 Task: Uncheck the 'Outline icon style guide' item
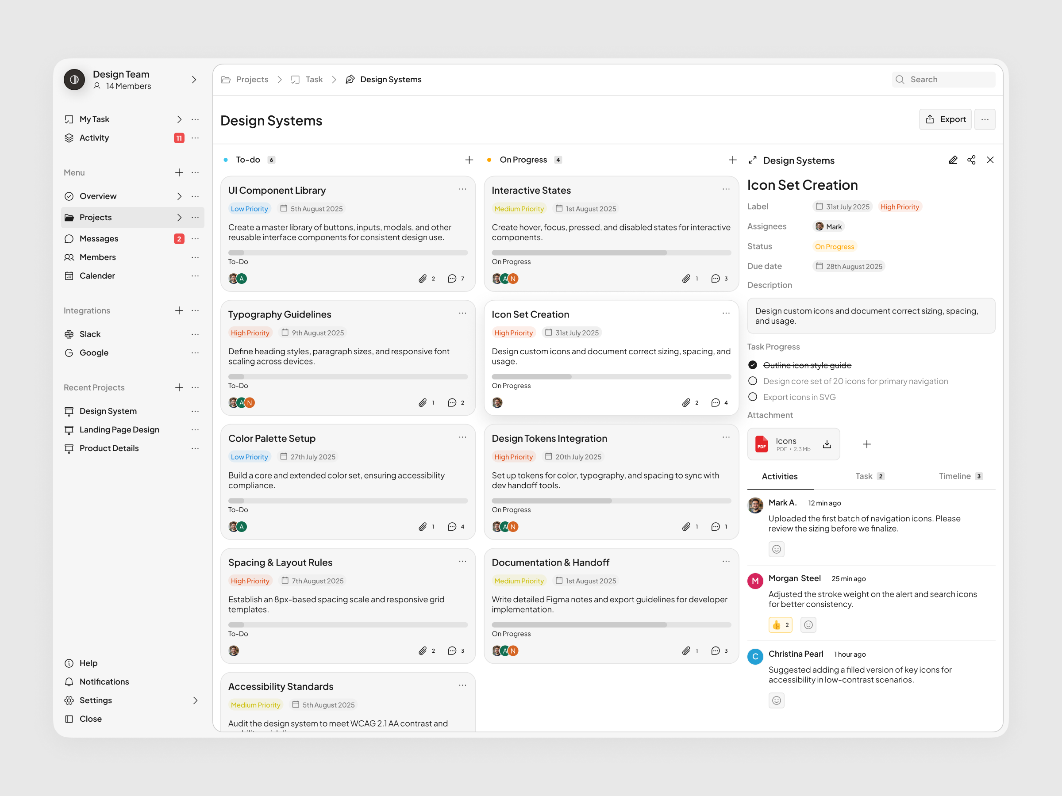pyautogui.click(x=753, y=365)
